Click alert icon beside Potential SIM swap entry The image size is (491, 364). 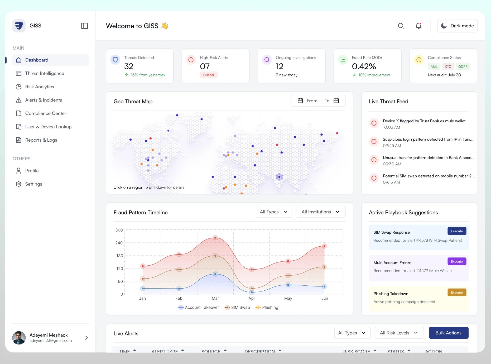[x=374, y=178]
